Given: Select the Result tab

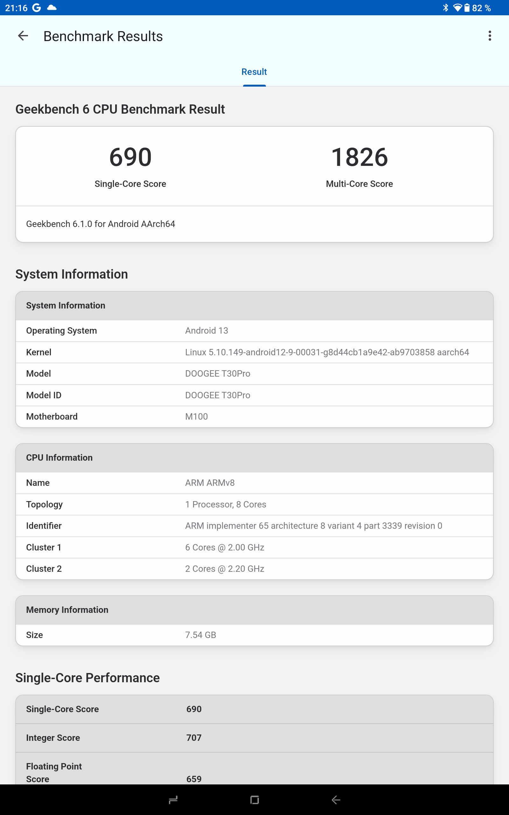Looking at the screenshot, I should click(254, 72).
